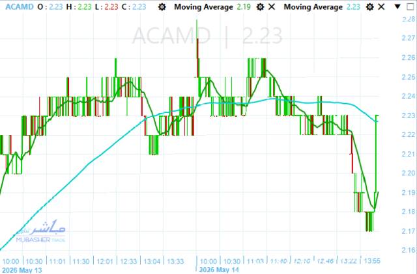Select the 2.19 price axis label
Image resolution: width=417 pixels, height=274 pixels.
click(x=409, y=192)
